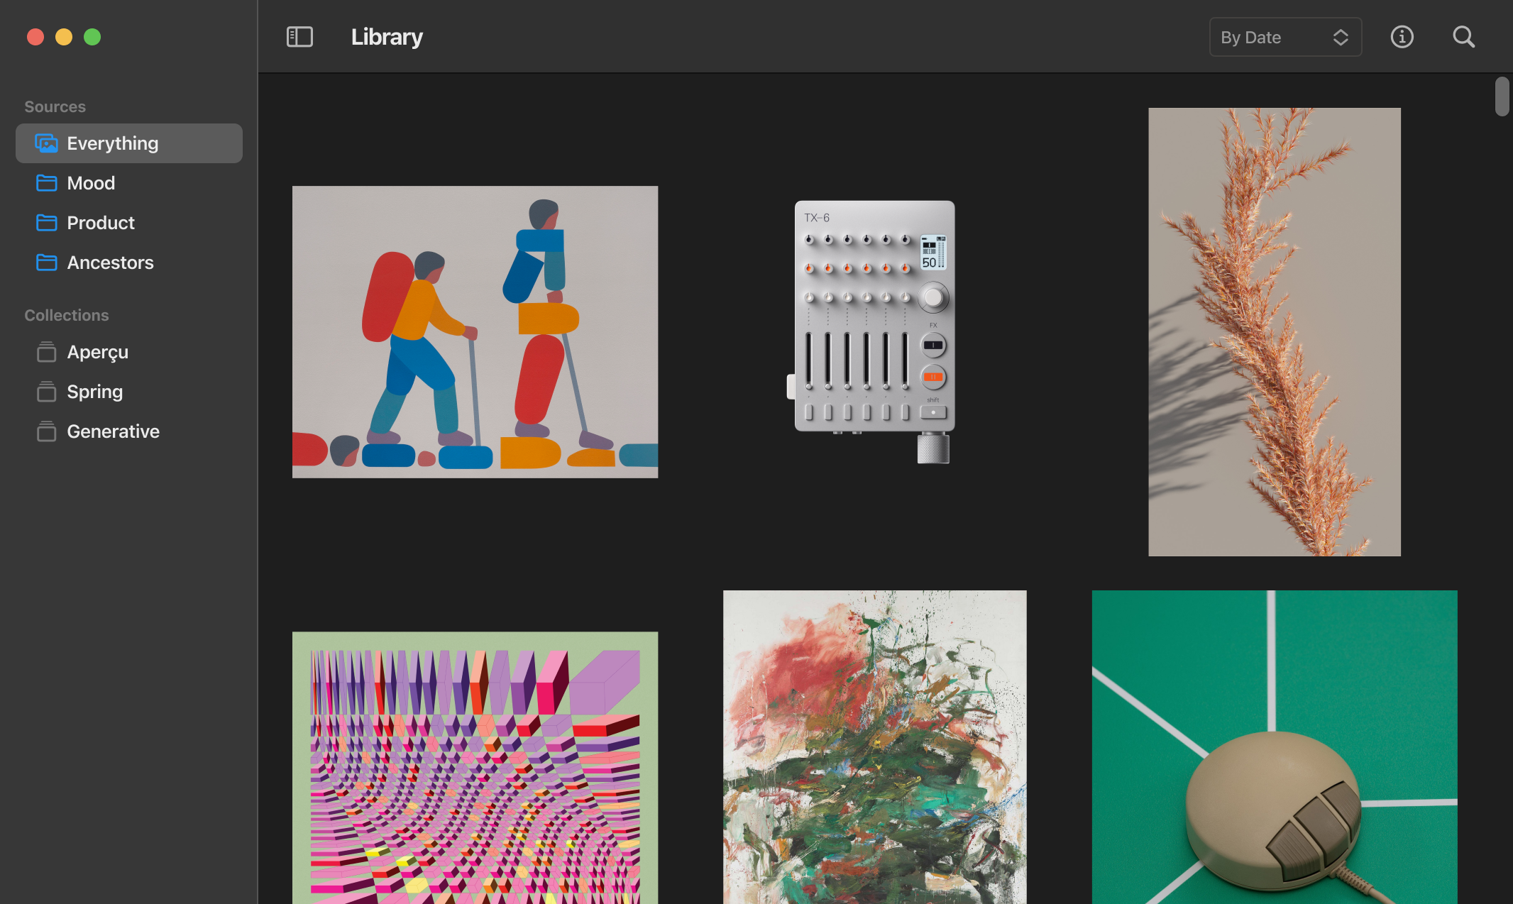Maximize the window with green button
Screen dimensions: 1513x904
click(92, 37)
